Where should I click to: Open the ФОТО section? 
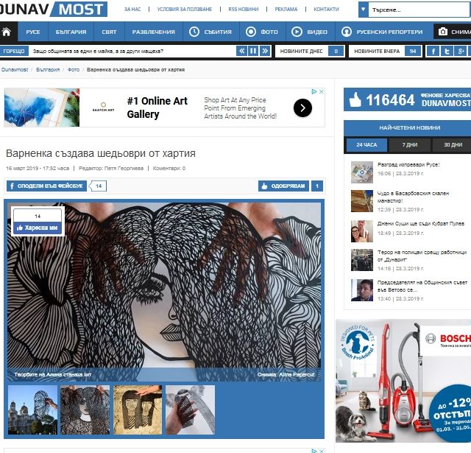(x=262, y=32)
